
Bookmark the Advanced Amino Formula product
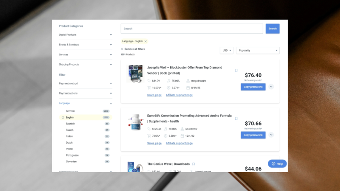236,119
